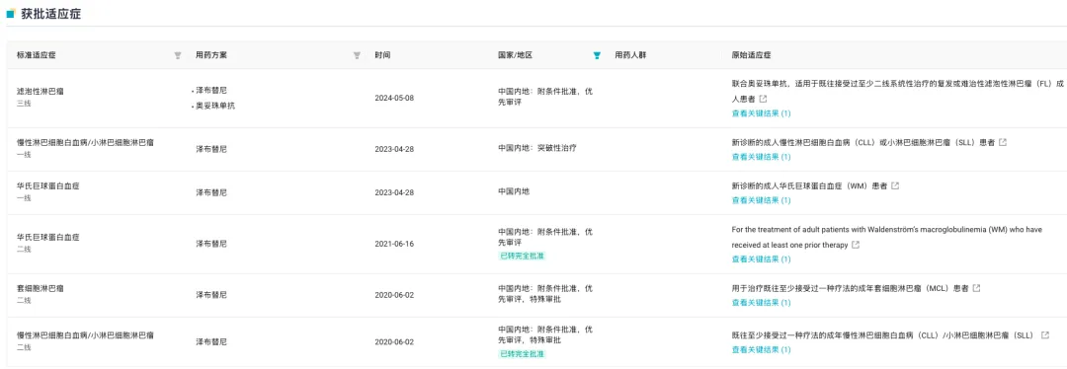View key results for 2021-06-16 WM row
The height and width of the screenshot is (369, 1067).
761,259
